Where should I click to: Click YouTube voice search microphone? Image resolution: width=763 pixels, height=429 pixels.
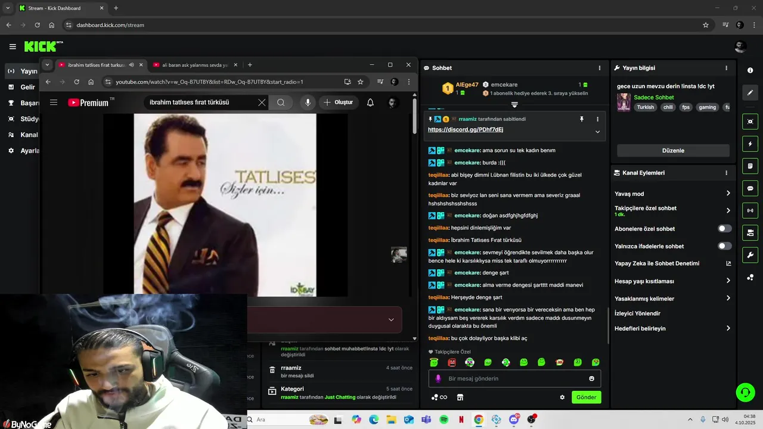click(x=308, y=102)
